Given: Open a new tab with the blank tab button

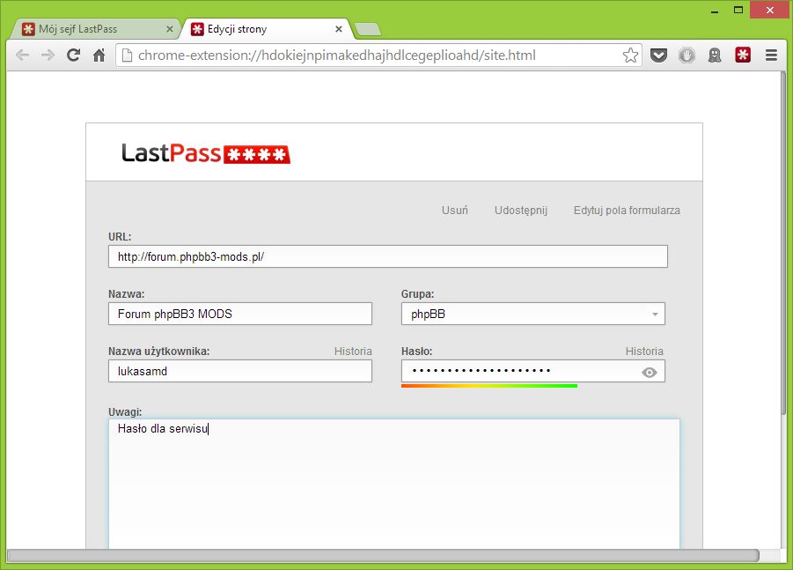Looking at the screenshot, I should click(368, 30).
